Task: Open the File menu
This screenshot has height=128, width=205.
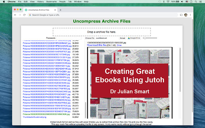Action: (x=20, y=2)
